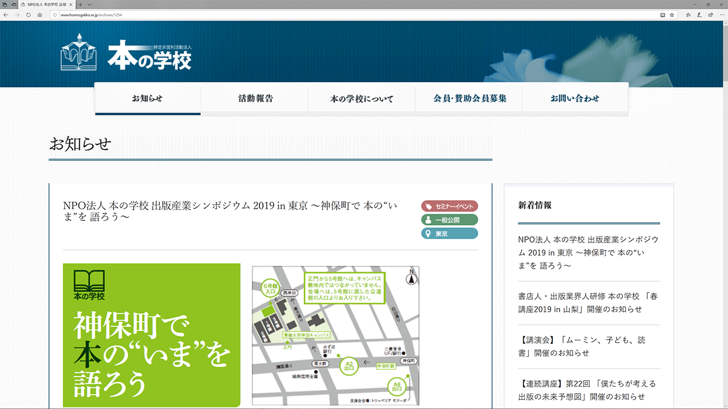Click the お知らせ page heading
728x409 pixels.
click(x=80, y=144)
